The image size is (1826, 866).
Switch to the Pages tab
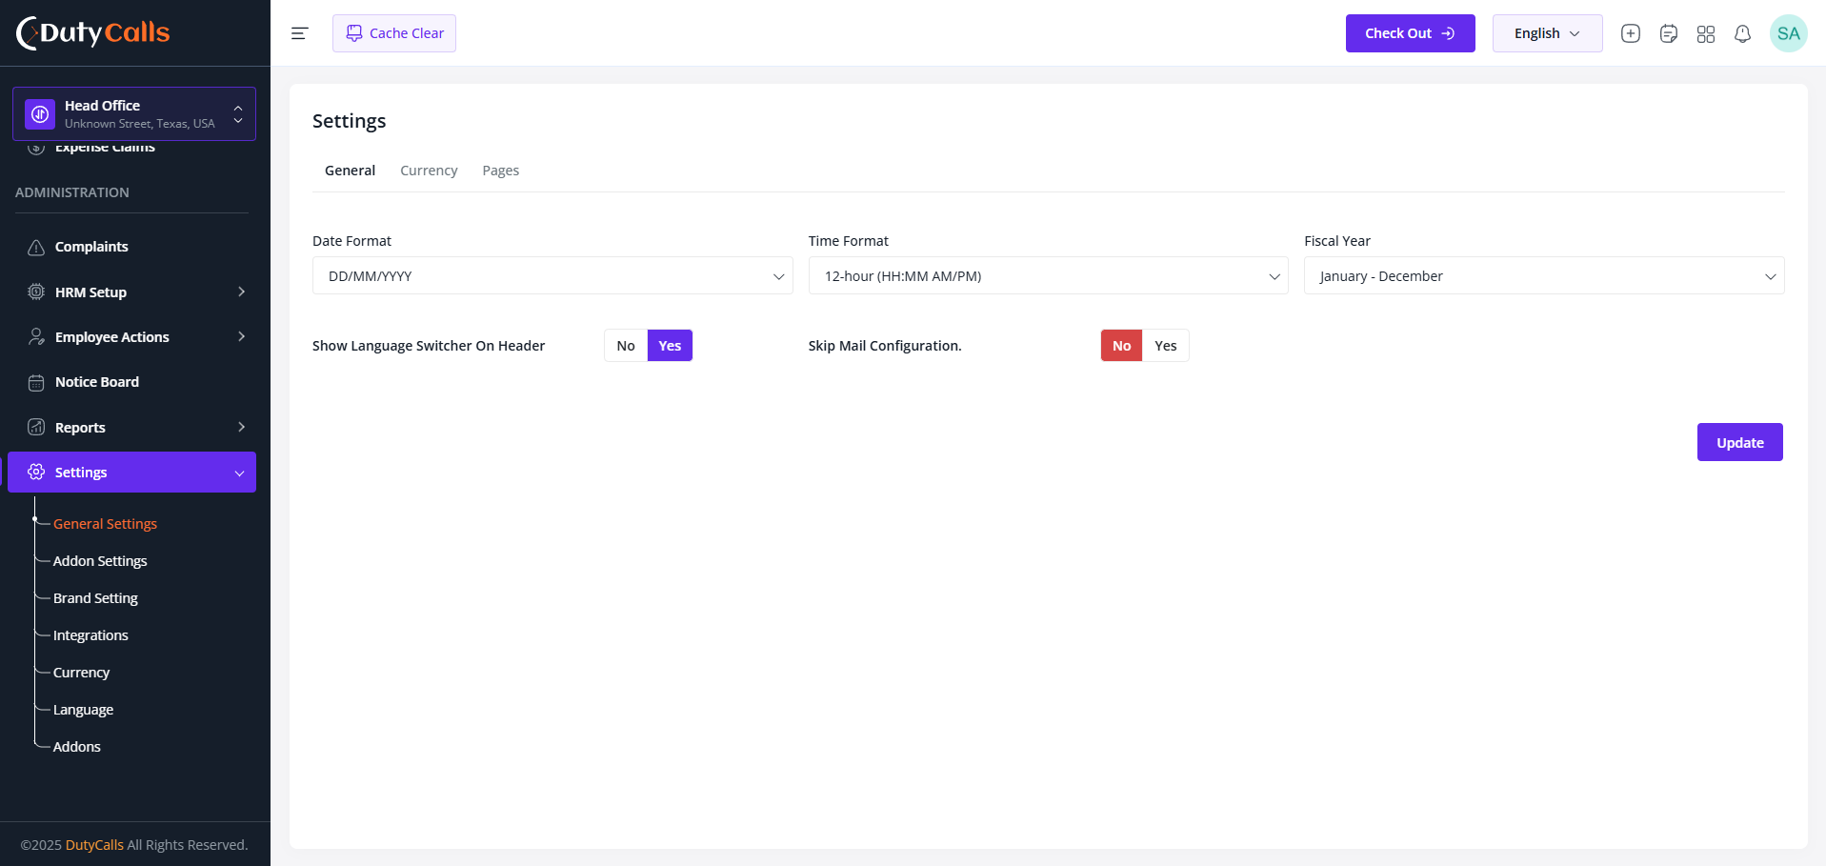pyautogui.click(x=500, y=171)
